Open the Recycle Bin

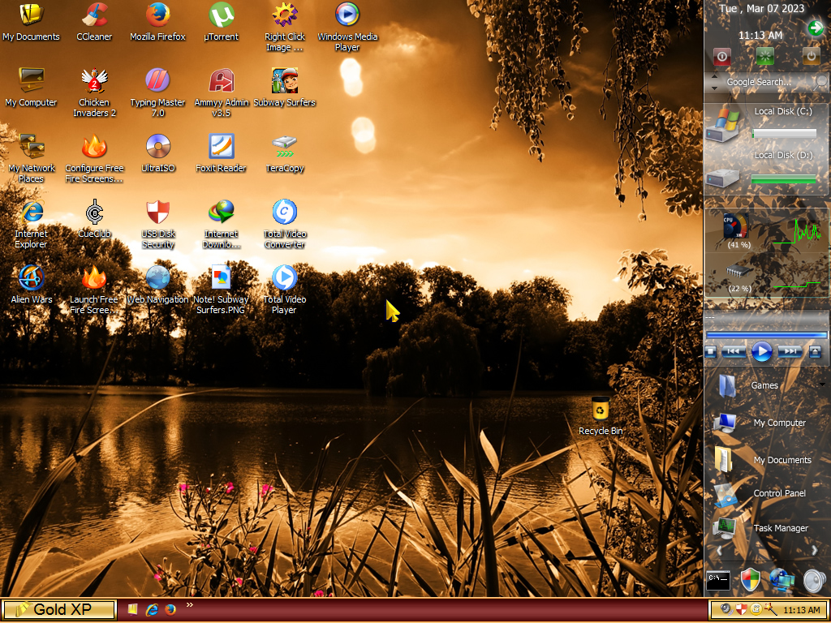click(x=600, y=410)
